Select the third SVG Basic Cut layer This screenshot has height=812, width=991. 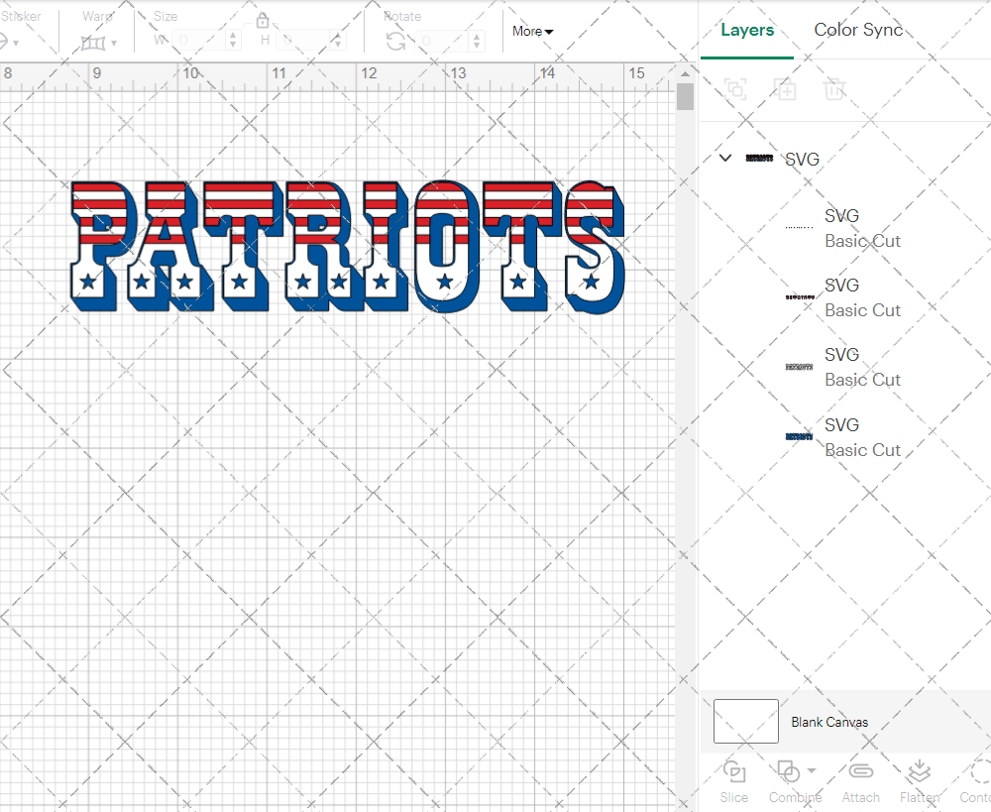[x=845, y=367]
